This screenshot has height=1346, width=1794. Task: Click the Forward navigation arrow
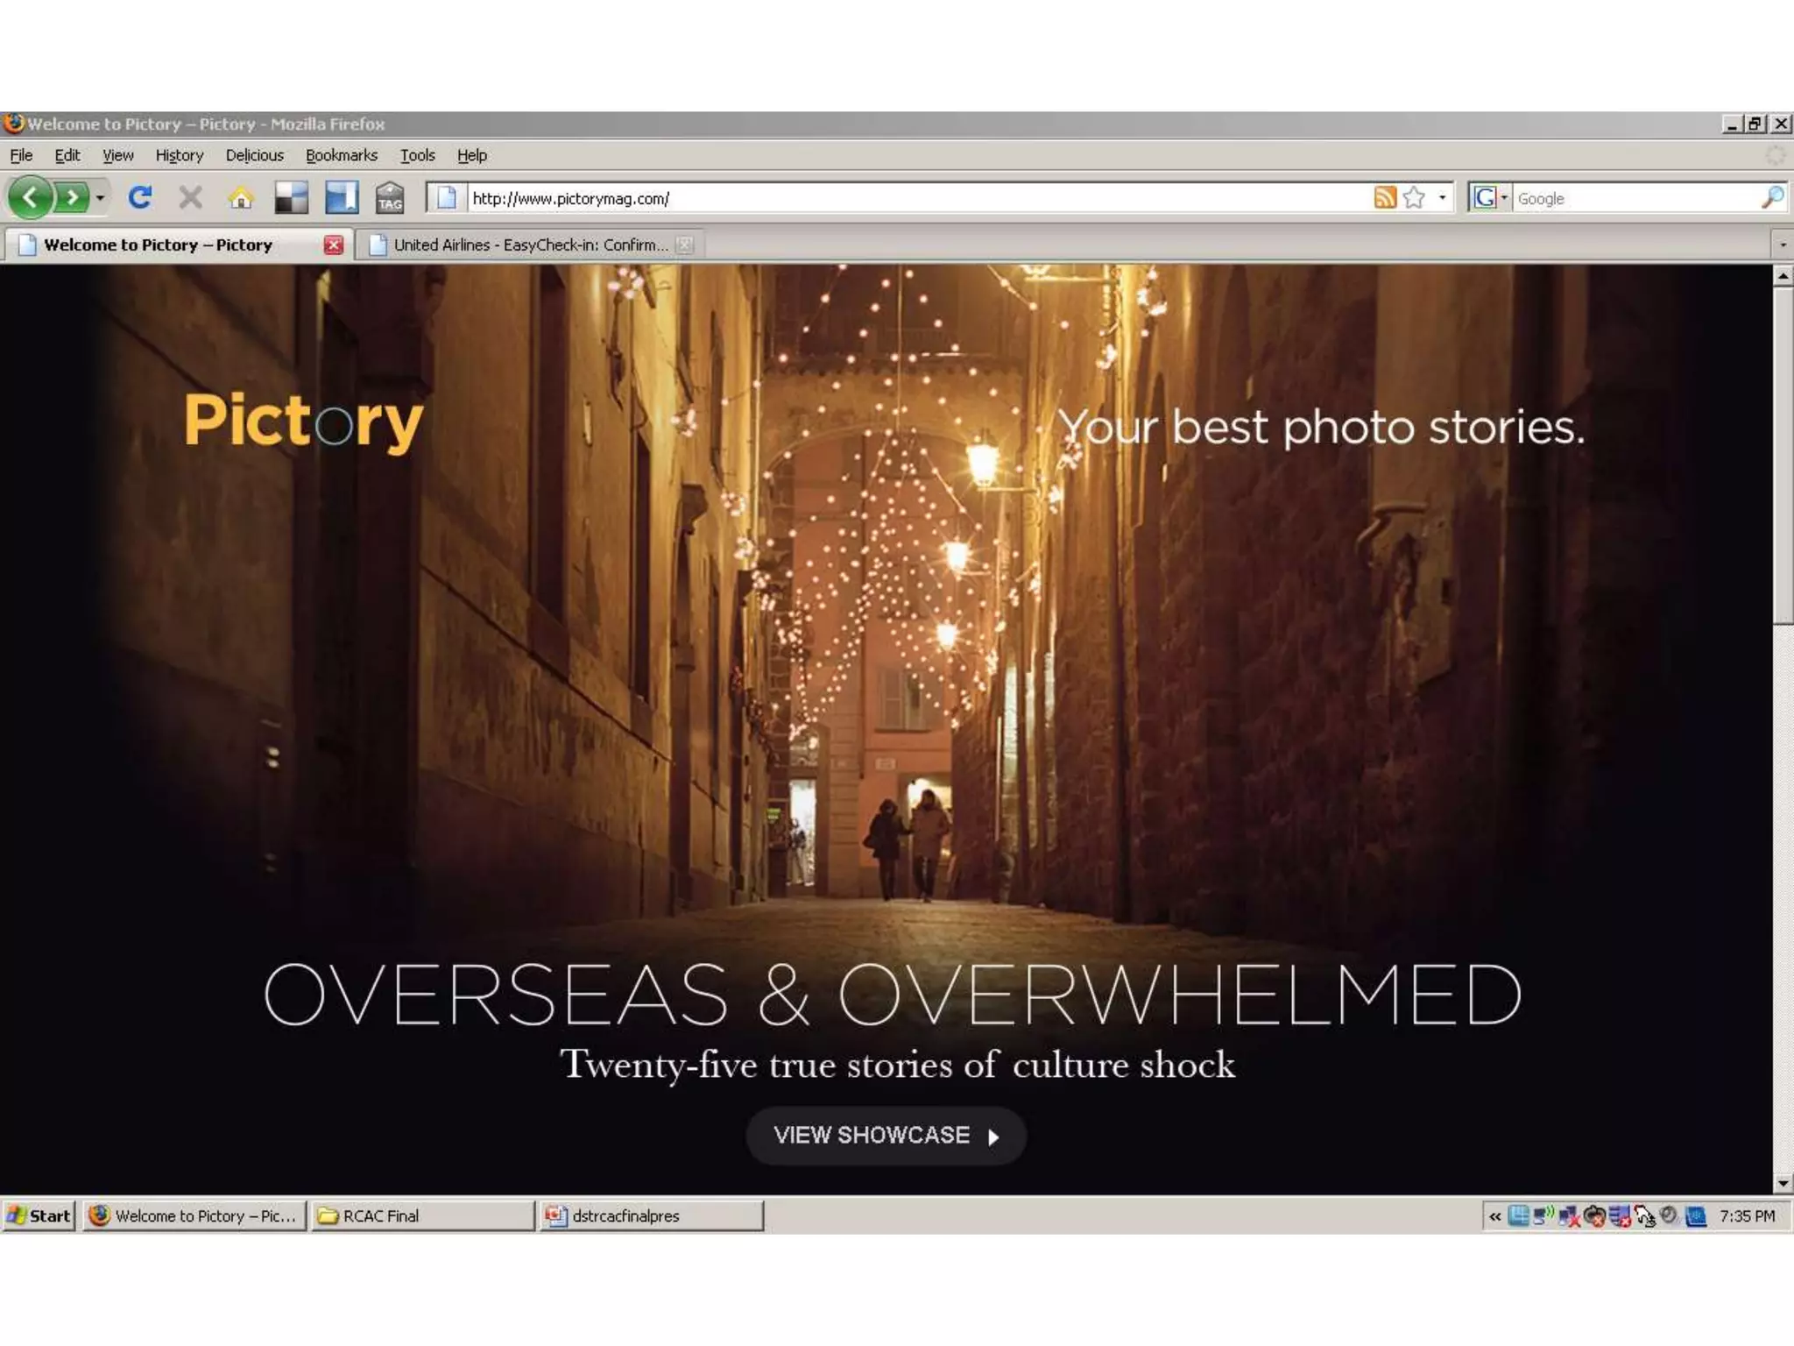point(73,197)
